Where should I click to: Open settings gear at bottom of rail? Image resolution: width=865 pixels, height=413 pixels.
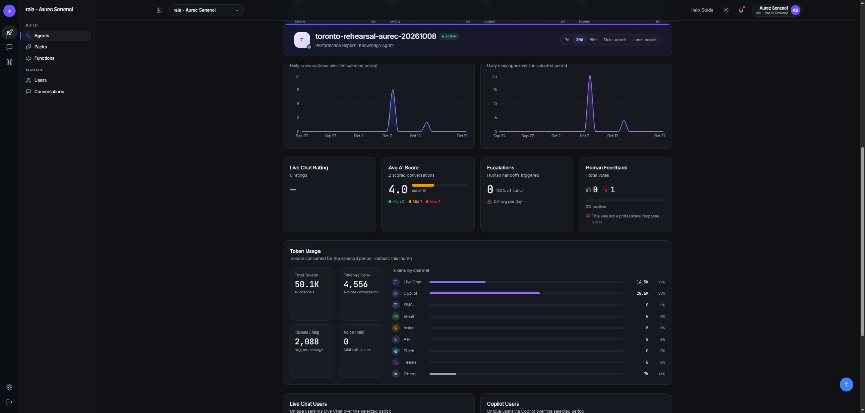pos(10,387)
